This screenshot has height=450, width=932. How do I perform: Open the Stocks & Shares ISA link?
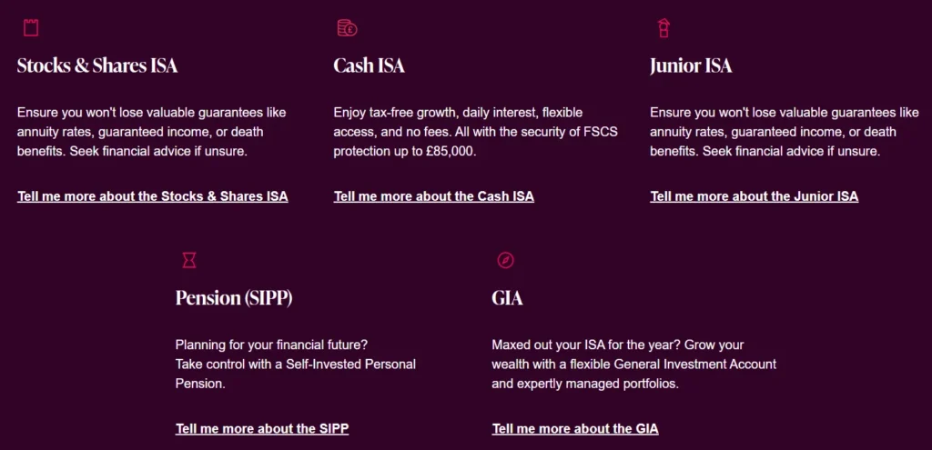pos(152,196)
